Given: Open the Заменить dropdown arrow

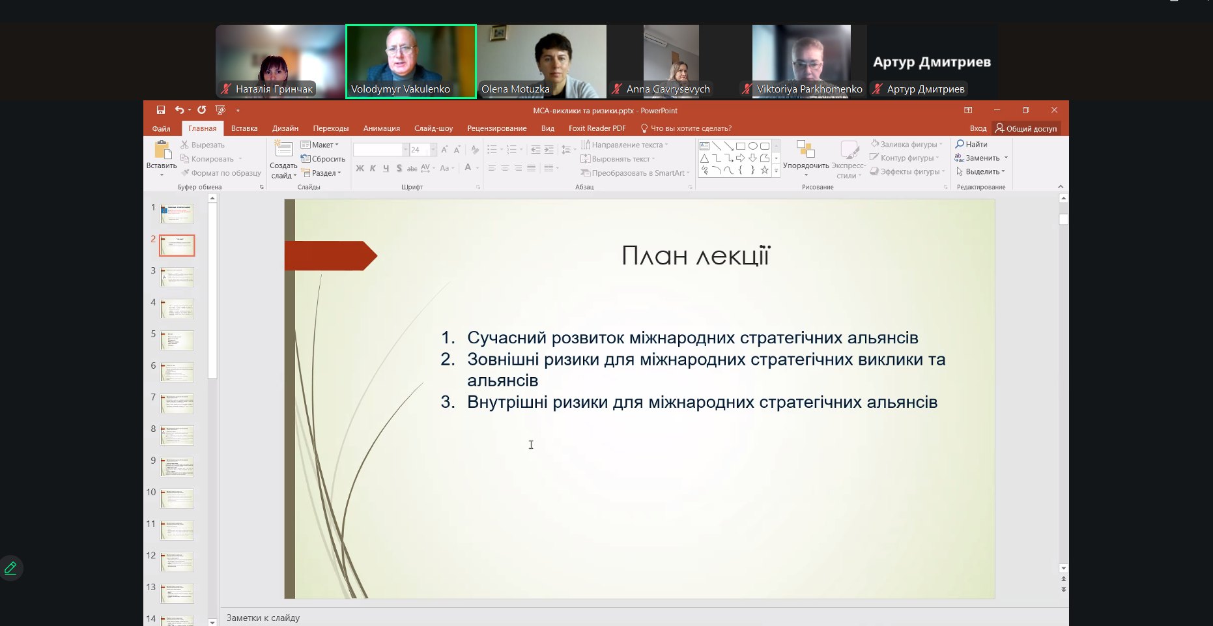Looking at the screenshot, I should tap(1006, 158).
